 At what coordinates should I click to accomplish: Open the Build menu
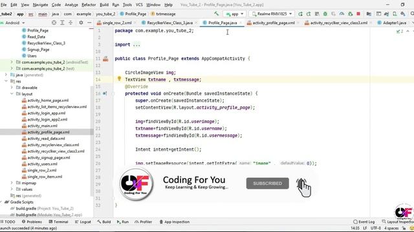pyautogui.click(x=104, y=5)
